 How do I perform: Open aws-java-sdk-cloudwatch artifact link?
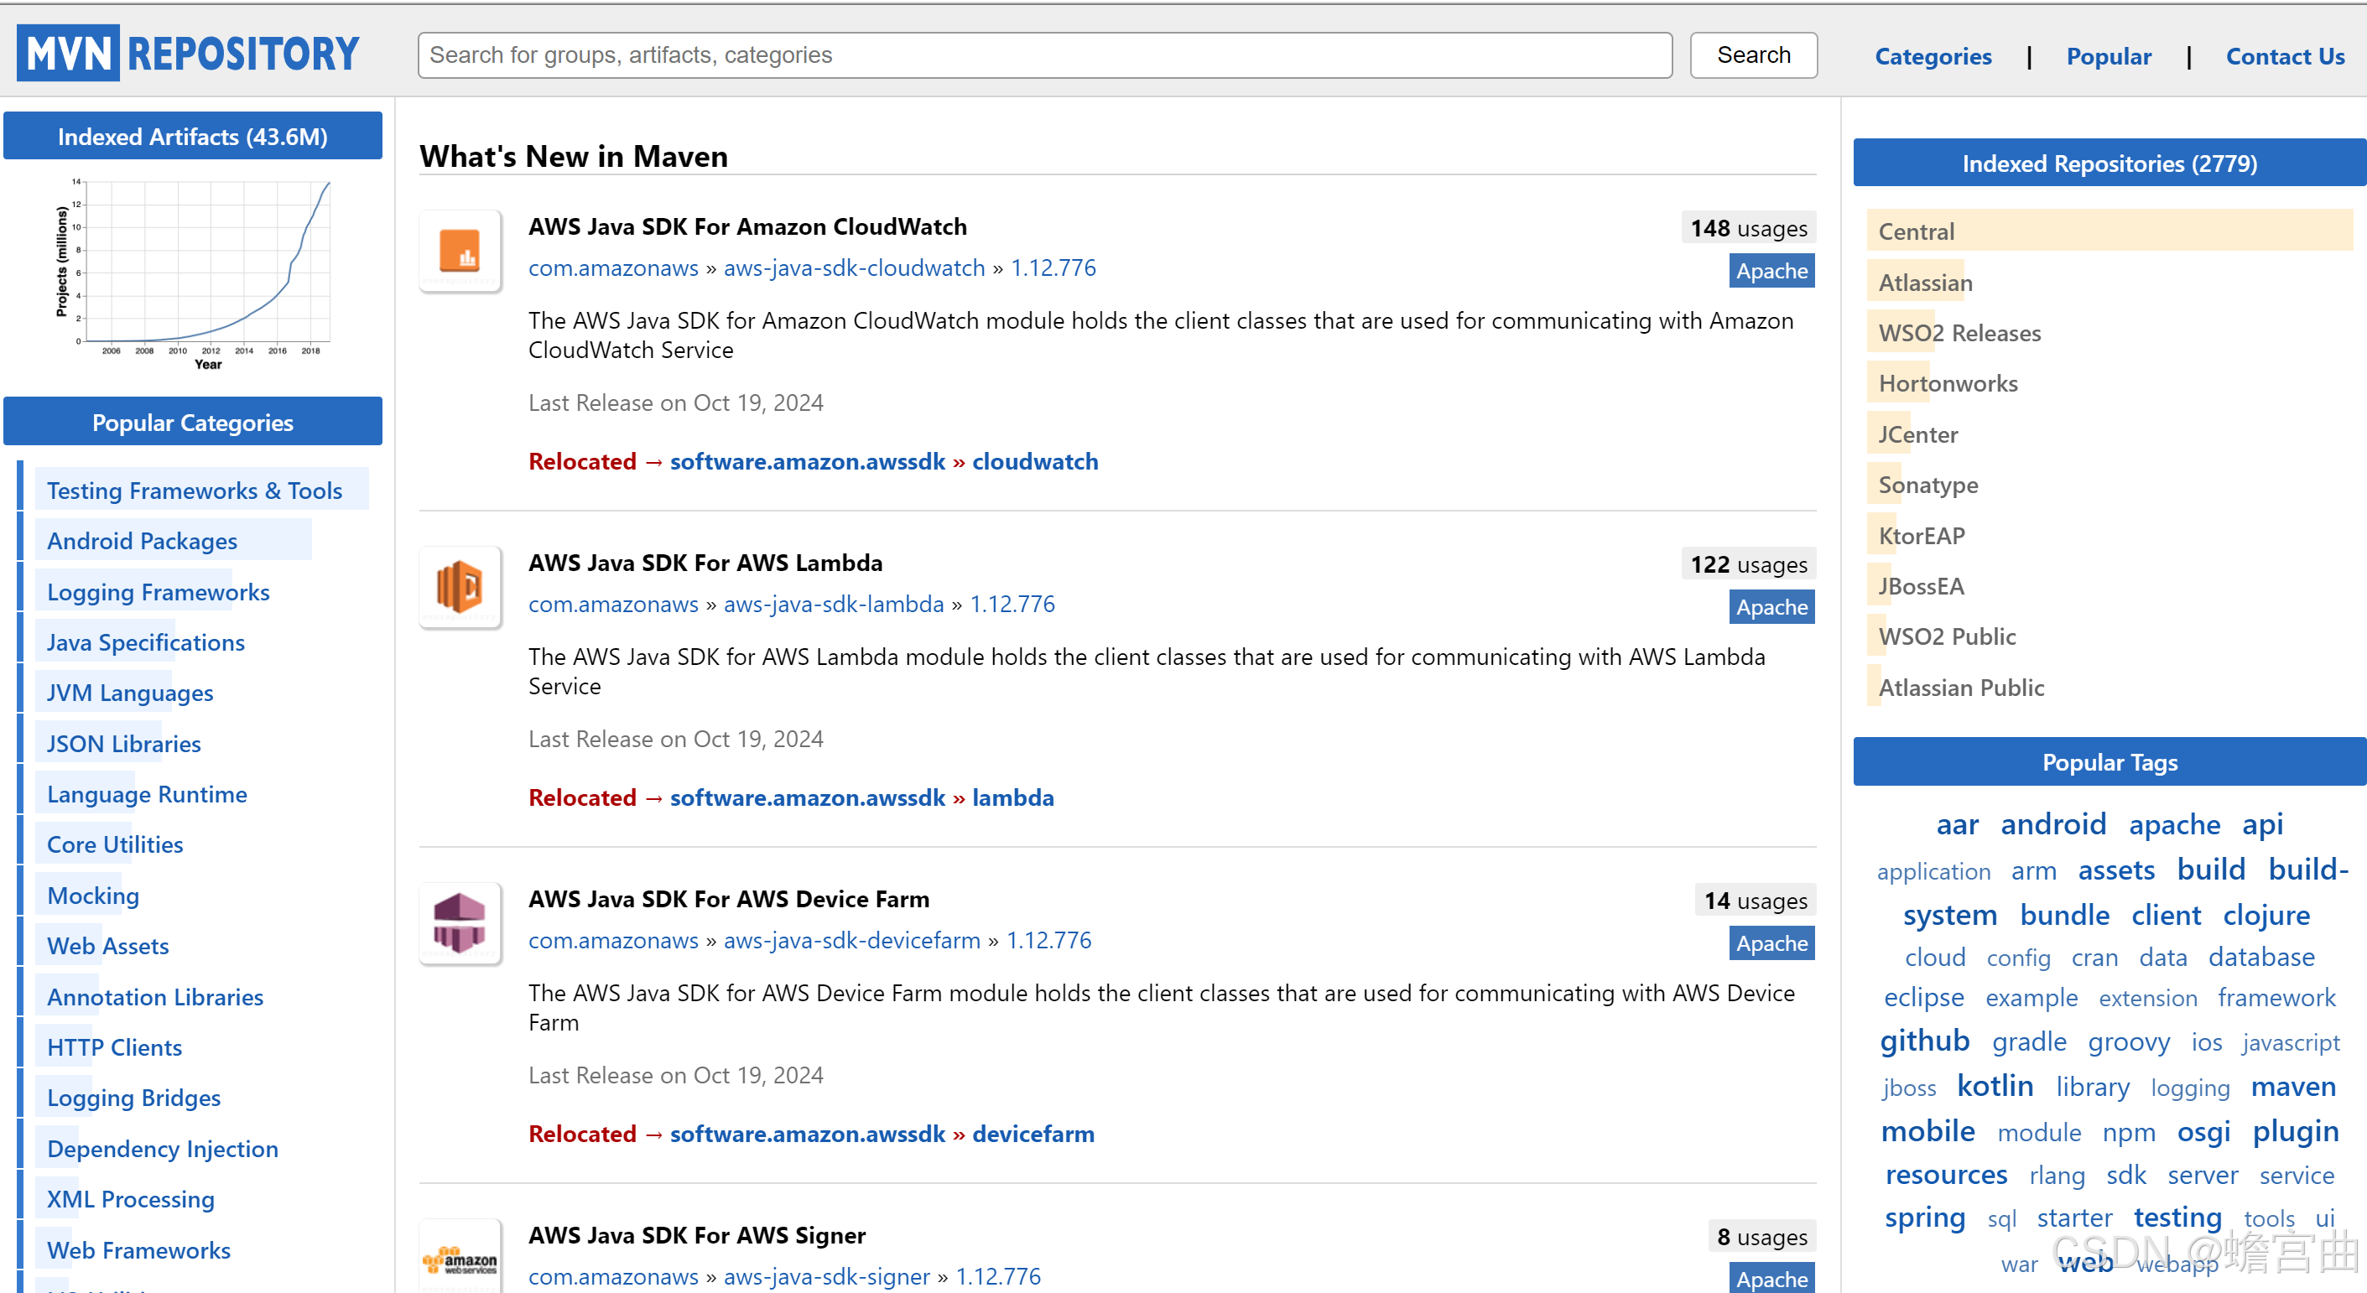pyautogui.click(x=854, y=267)
